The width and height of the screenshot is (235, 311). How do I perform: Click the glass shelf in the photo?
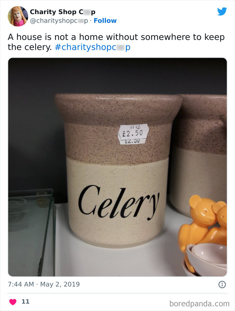(x=31, y=232)
